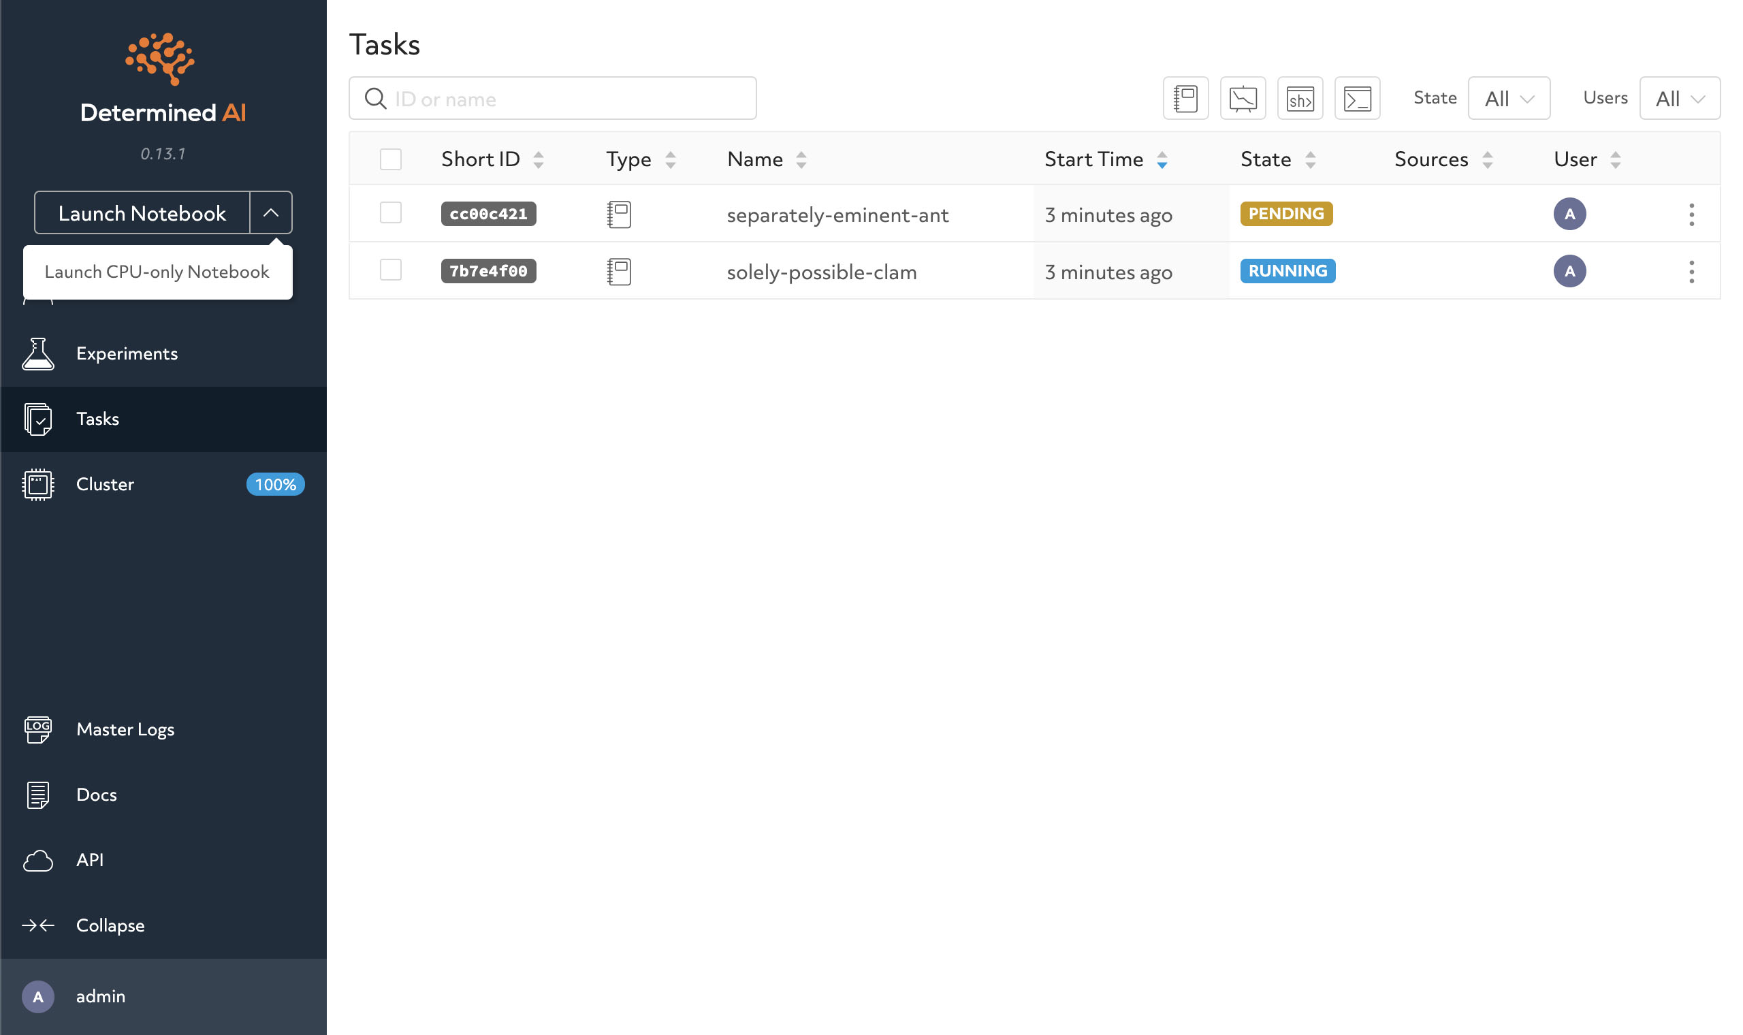Click start time of solely-possible-clam
The image size is (1743, 1035).
point(1108,272)
